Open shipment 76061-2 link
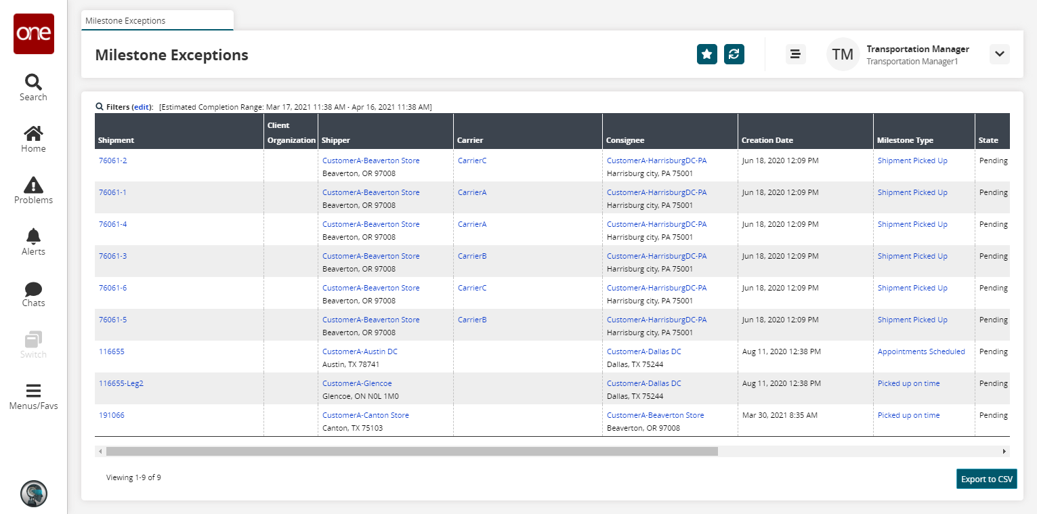This screenshot has width=1037, height=514. point(112,160)
